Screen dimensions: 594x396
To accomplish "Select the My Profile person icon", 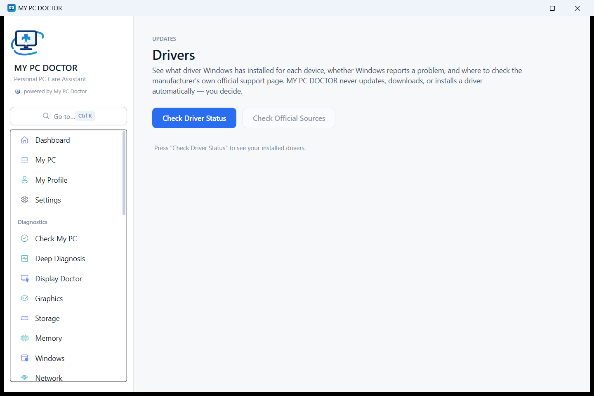I will pos(25,180).
